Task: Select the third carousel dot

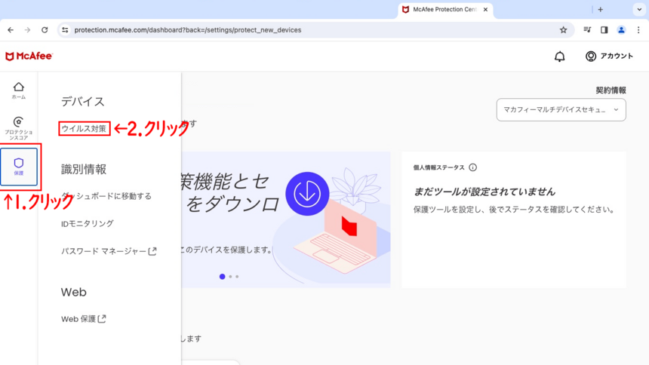Action: [237, 277]
